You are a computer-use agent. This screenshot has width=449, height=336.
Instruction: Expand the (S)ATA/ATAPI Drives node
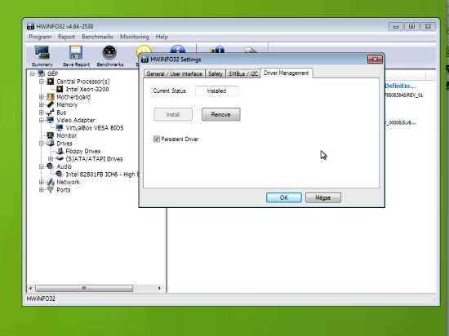[51, 159]
